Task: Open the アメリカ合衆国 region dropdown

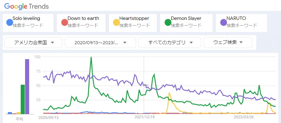Action: point(33,43)
